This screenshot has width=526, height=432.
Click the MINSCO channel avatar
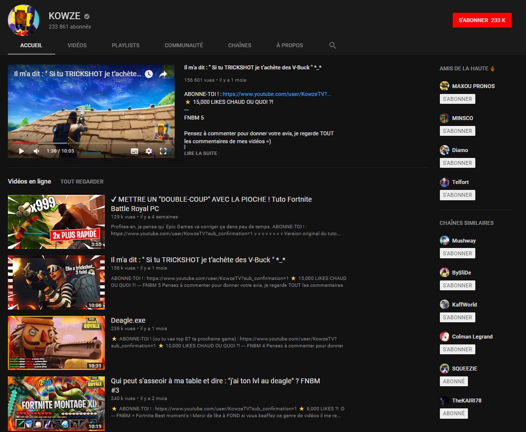coord(444,118)
